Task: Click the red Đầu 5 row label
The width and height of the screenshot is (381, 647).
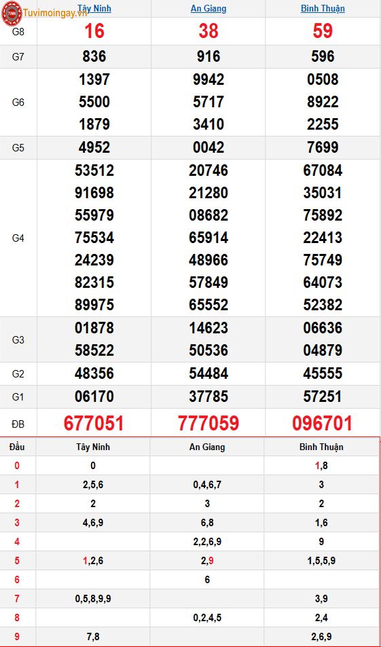Action: 17,561
